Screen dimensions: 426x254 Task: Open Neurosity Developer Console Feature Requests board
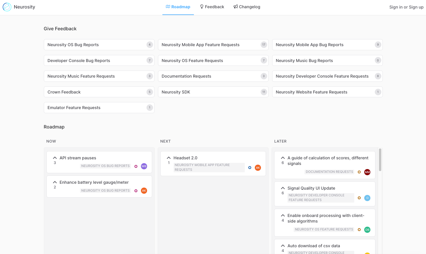pyautogui.click(x=327, y=76)
